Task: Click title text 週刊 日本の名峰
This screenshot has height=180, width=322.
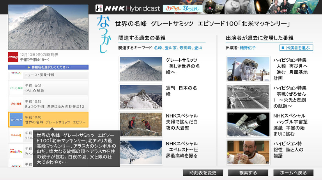Action: pyautogui.click(x=181, y=91)
